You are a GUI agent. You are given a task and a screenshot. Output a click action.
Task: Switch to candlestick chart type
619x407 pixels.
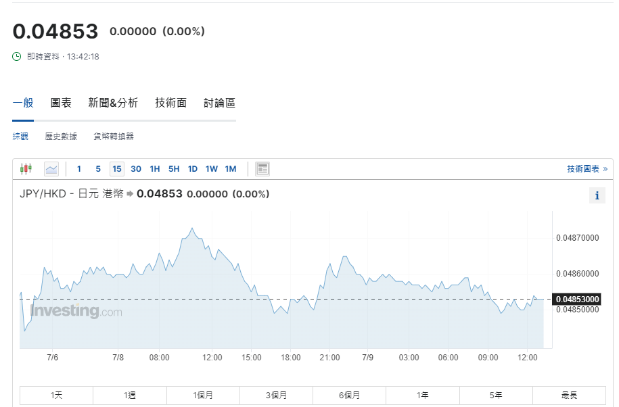(26, 168)
